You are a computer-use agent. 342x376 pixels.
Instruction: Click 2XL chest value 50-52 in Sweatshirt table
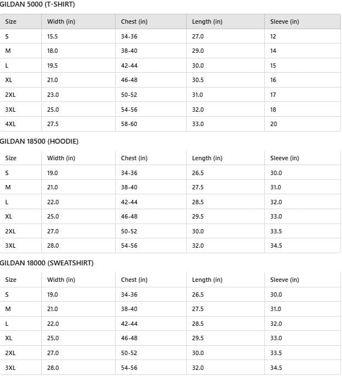click(x=129, y=353)
